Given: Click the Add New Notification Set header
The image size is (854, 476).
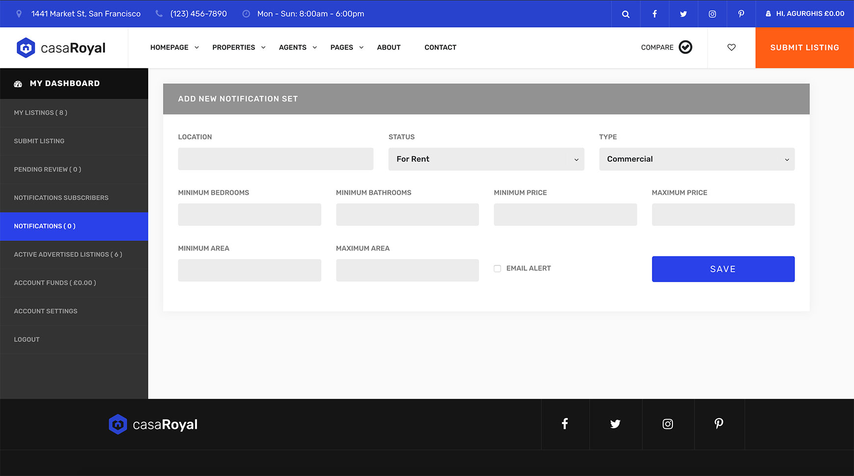Looking at the screenshot, I should [x=486, y=99].
